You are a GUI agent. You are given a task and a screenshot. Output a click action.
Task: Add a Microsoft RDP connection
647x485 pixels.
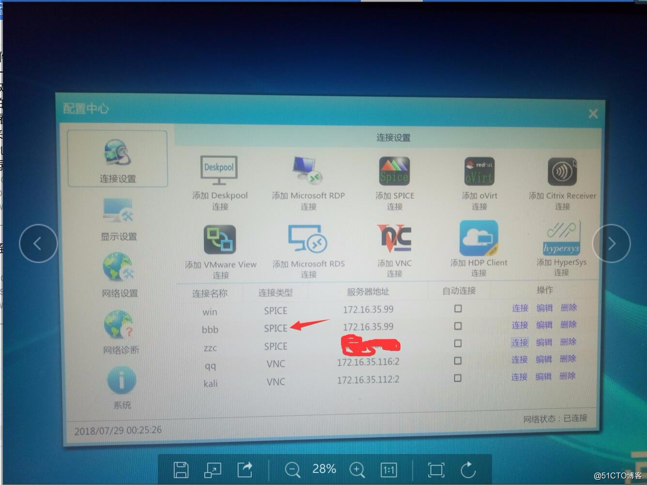click(x=308, y=183)
